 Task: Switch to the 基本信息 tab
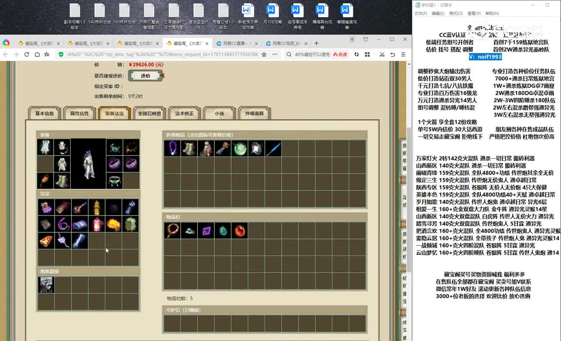tap(45, 114)
